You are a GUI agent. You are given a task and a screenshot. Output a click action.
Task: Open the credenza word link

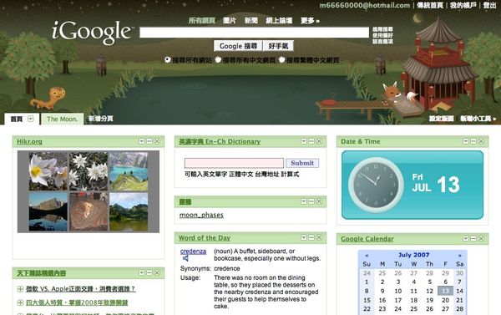(193, 251)
